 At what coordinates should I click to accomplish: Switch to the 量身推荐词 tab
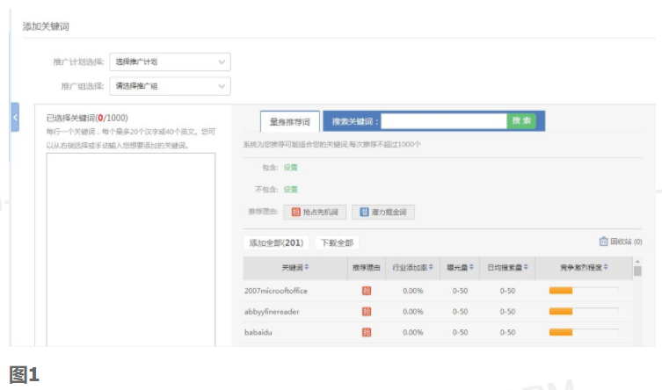[290, 122]
